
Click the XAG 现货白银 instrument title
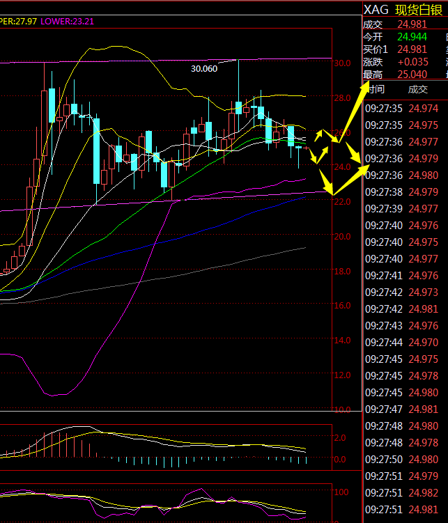click(x=403, y=10)
